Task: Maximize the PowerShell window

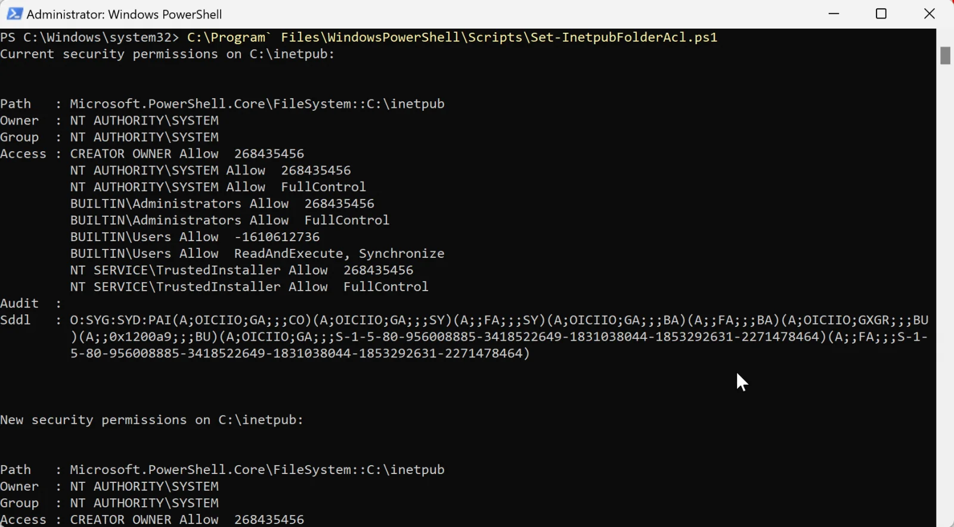Action: [881, 14]
